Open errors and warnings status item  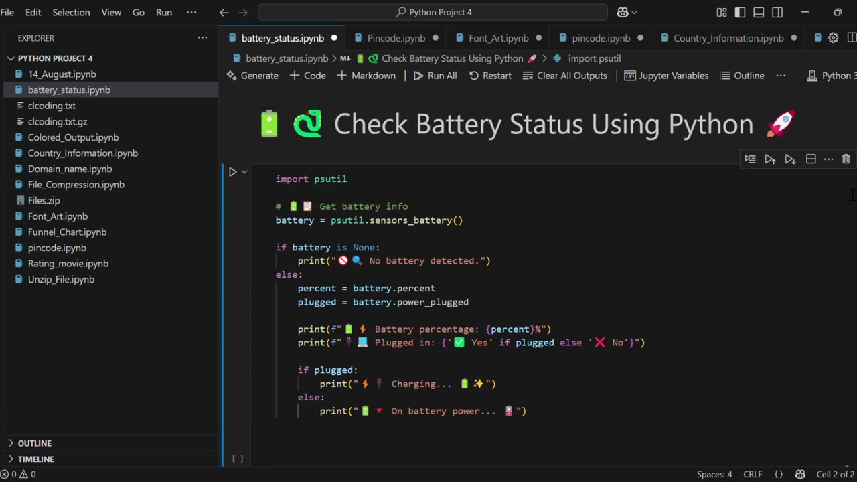point(18,474)
